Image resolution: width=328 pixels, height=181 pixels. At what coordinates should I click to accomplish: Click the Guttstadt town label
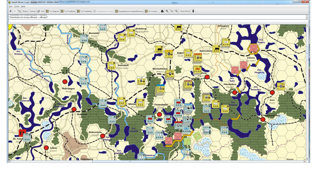[123, 65]
